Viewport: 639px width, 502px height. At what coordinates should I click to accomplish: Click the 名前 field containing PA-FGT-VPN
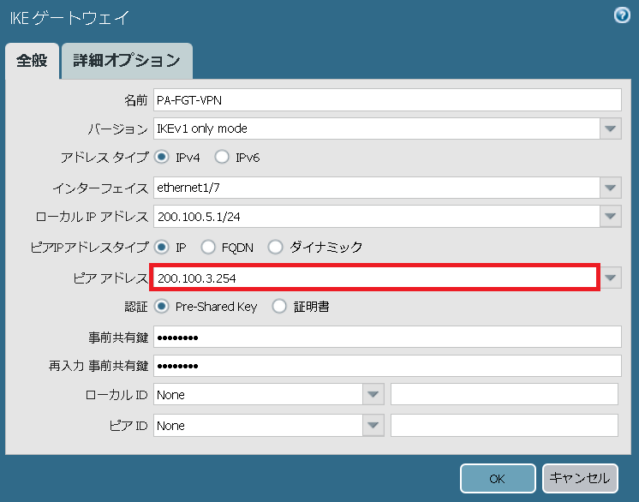(x=387, y=100)
